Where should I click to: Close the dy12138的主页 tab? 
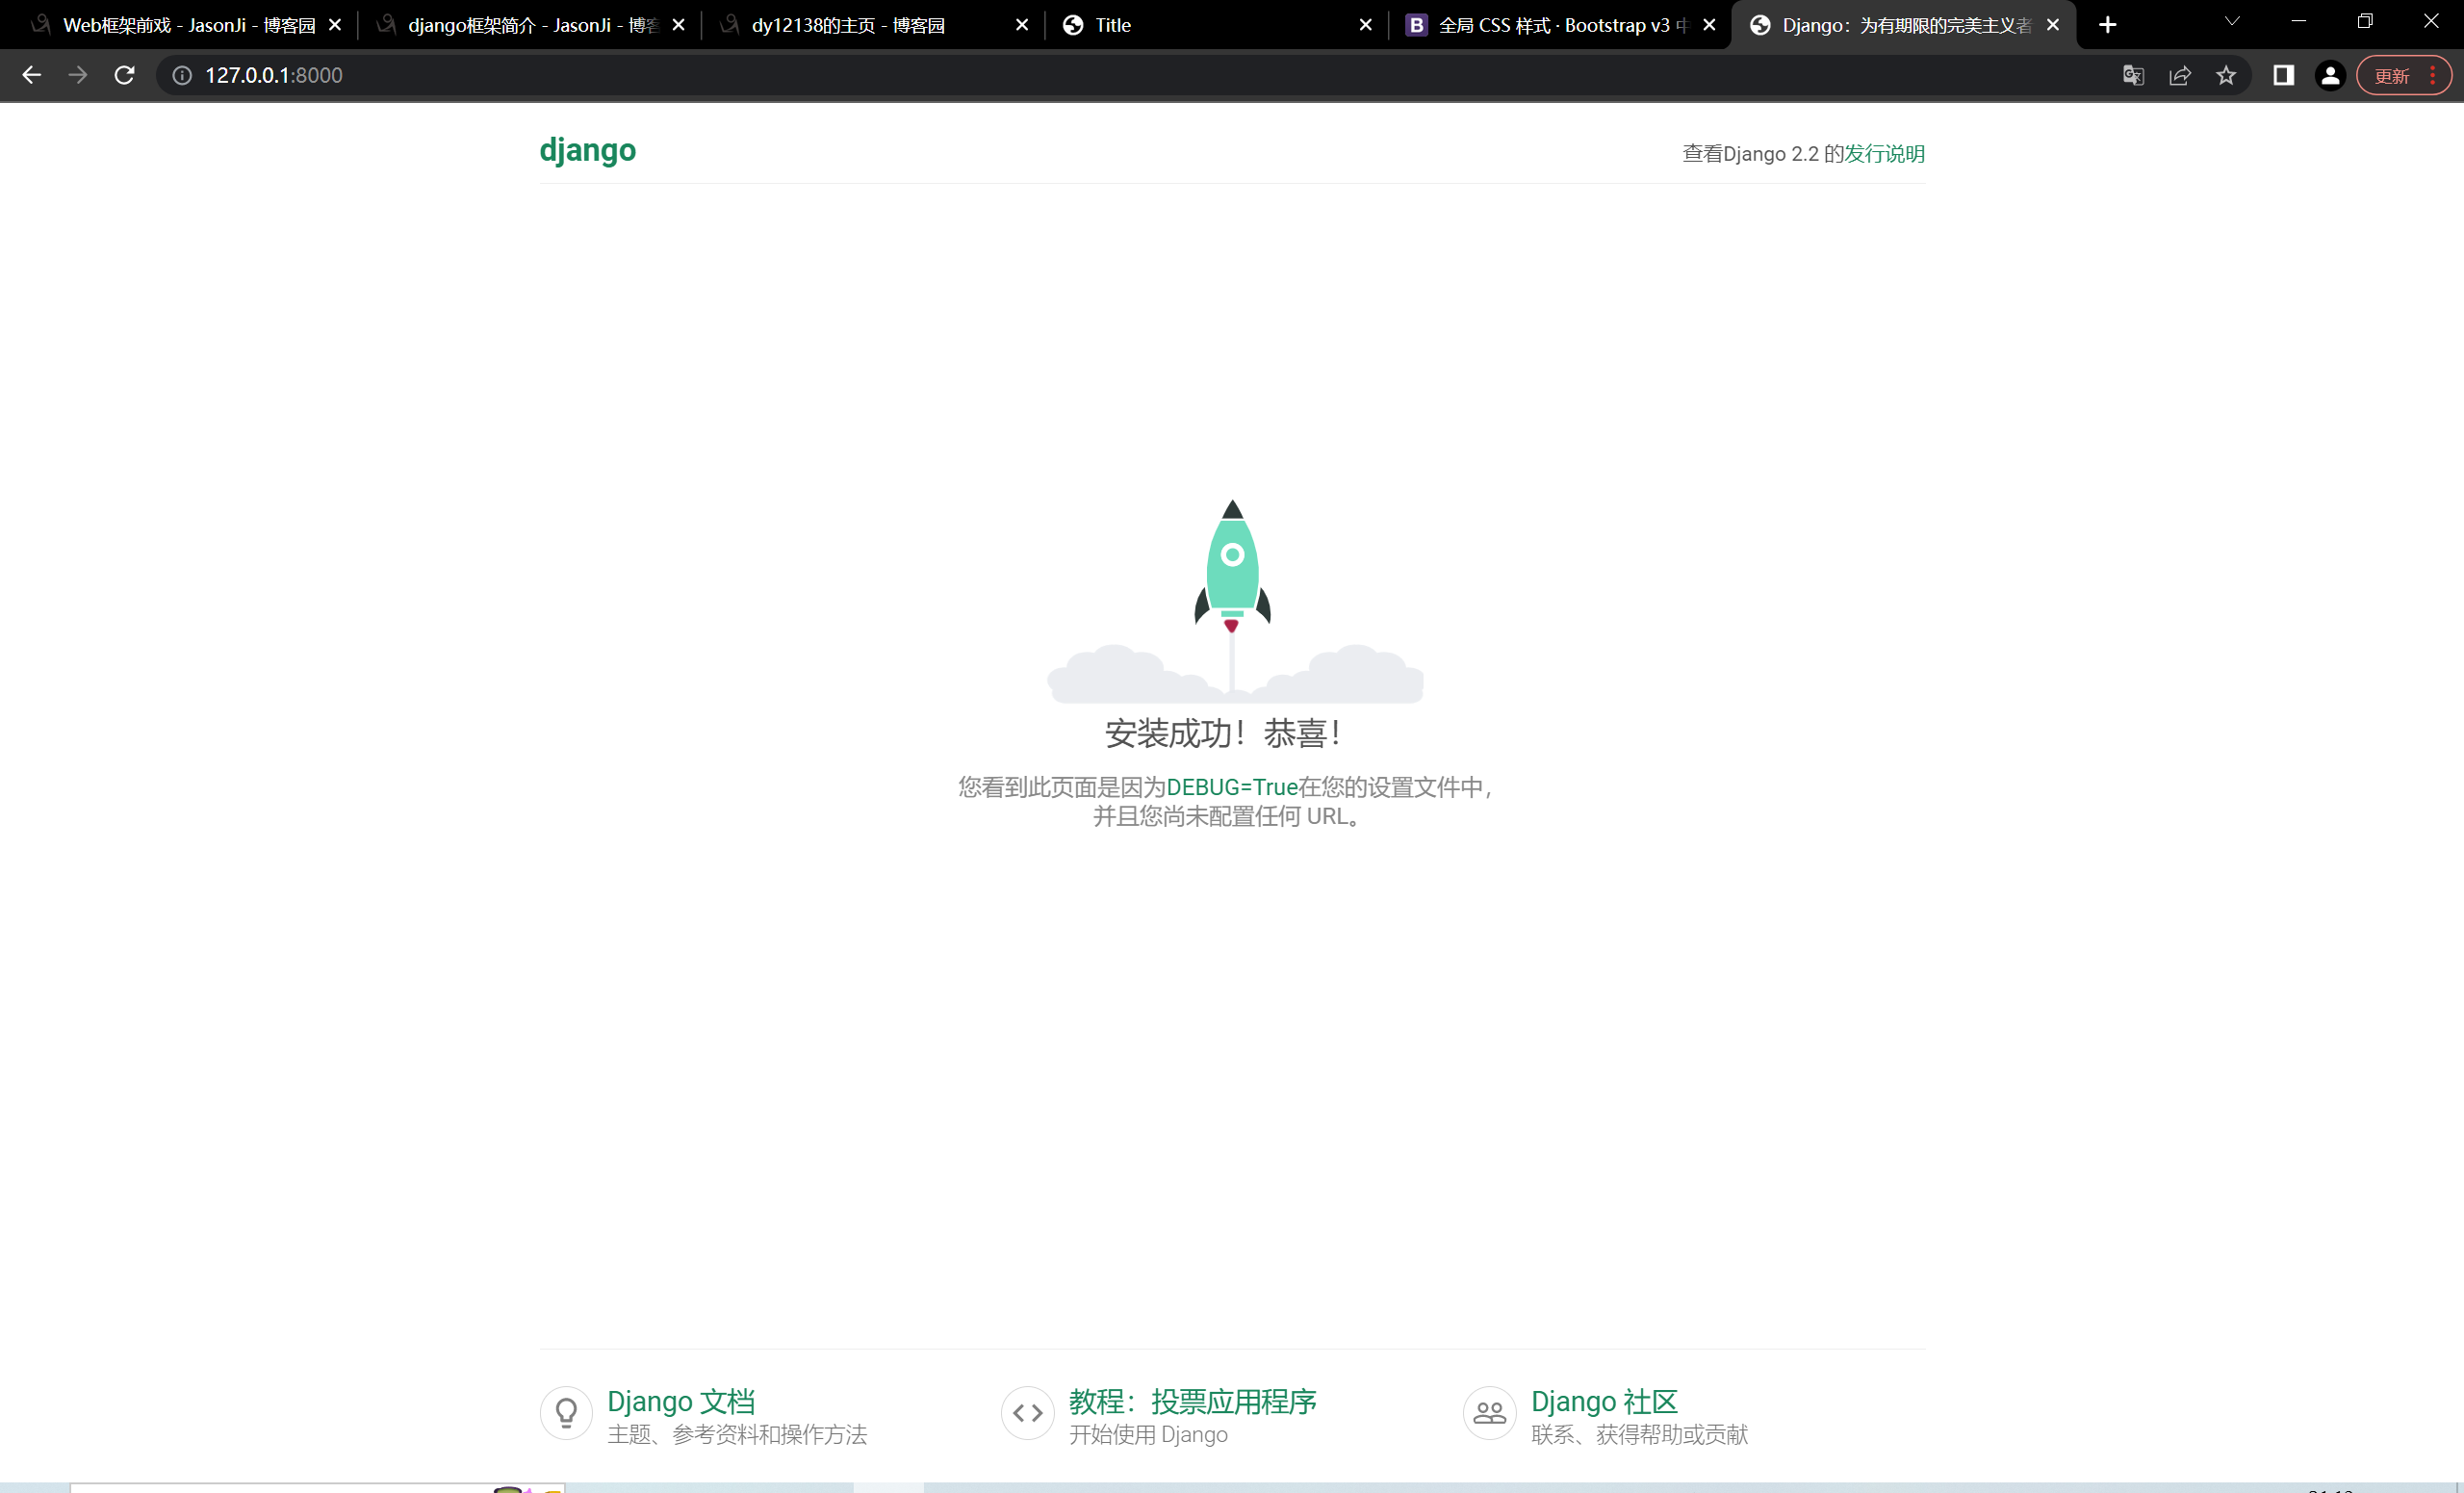[x=1021, y=25]
